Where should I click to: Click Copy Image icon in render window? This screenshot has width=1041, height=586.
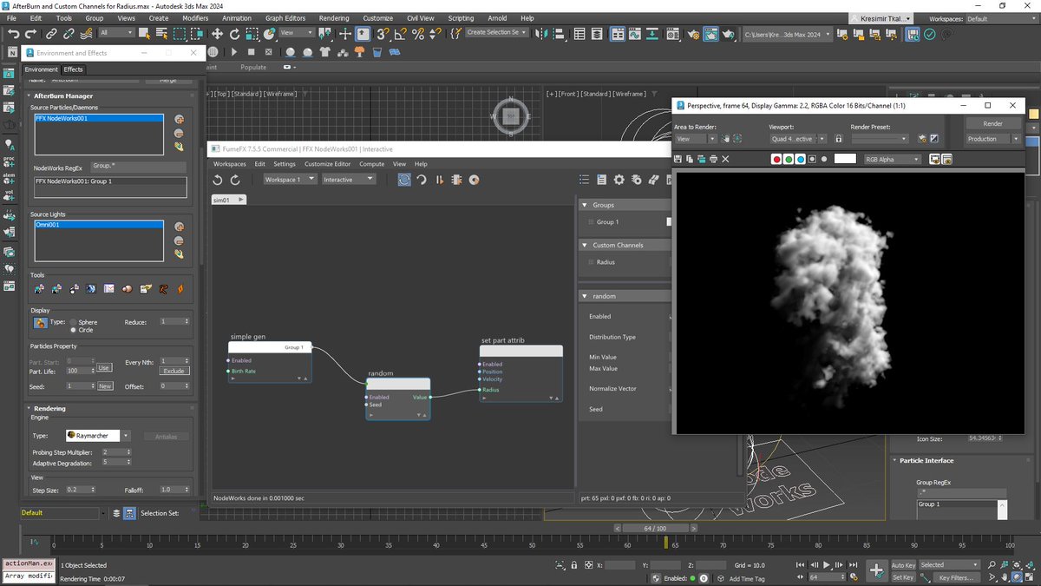tap(690, 159)
